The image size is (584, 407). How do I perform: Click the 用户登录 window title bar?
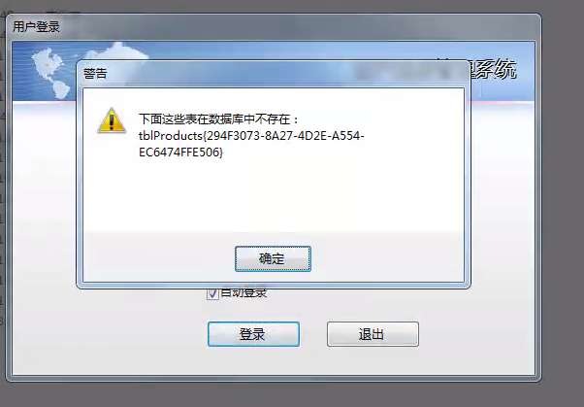point(273,27)
